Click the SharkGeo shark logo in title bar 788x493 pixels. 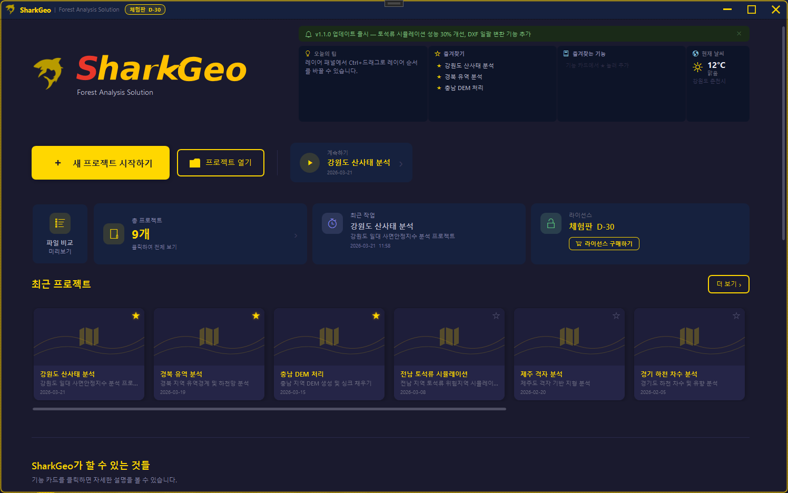pyautogui.click(x=10, y=9)
